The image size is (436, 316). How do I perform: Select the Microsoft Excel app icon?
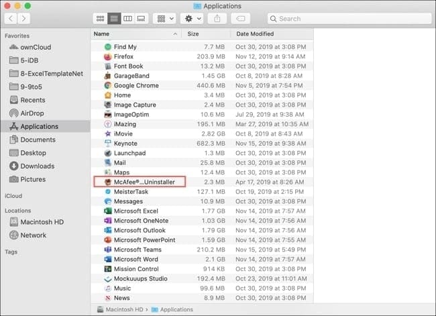click(x=108, y=211)
